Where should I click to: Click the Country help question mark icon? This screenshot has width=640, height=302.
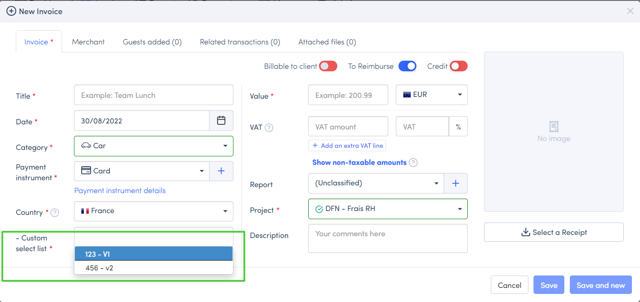55,213
